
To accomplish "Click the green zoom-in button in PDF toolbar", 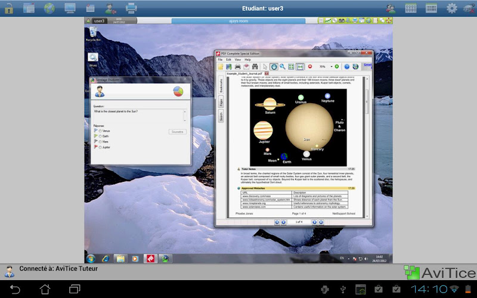I will [337, 67].
